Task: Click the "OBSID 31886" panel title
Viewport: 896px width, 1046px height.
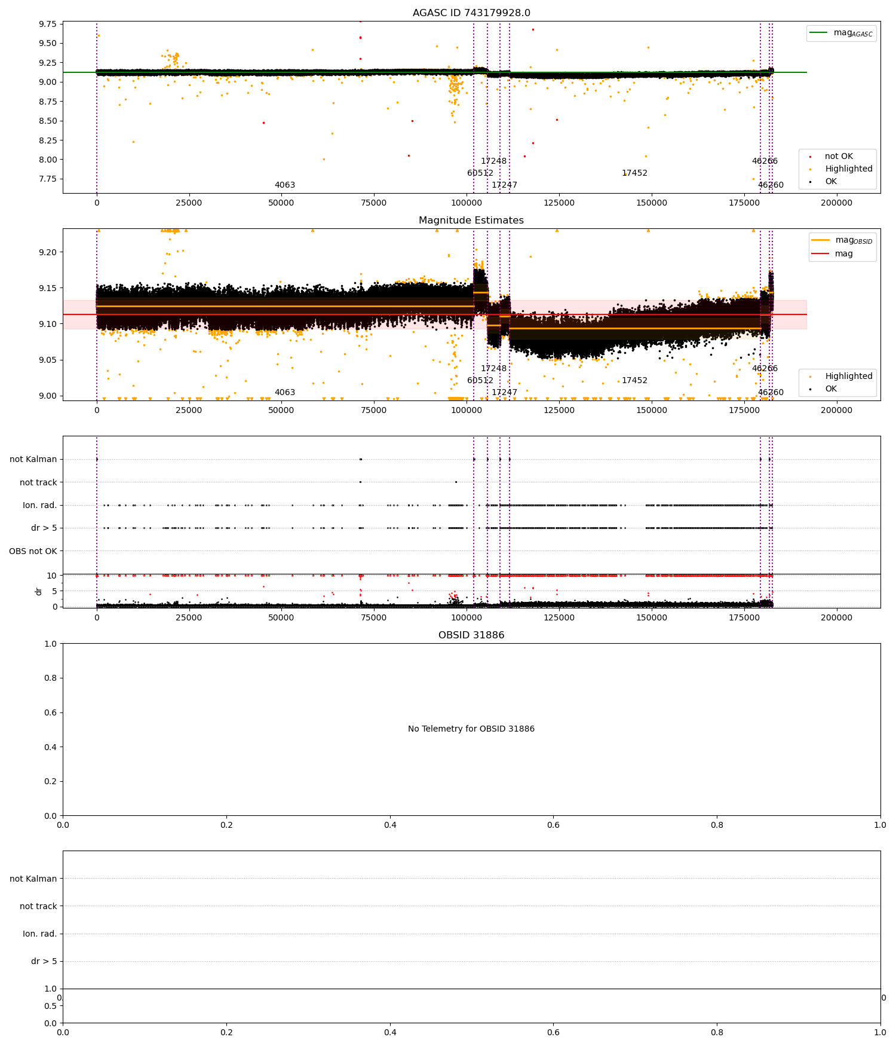Action: (471, 635)
